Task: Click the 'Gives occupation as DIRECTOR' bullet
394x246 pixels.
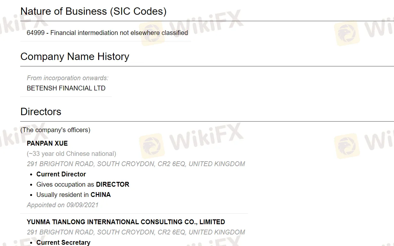Action: pyautogui.click(x=83, y=184)
